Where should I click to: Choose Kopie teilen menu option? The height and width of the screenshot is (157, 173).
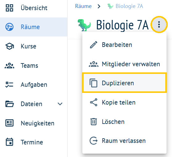(x=124, y=102)
